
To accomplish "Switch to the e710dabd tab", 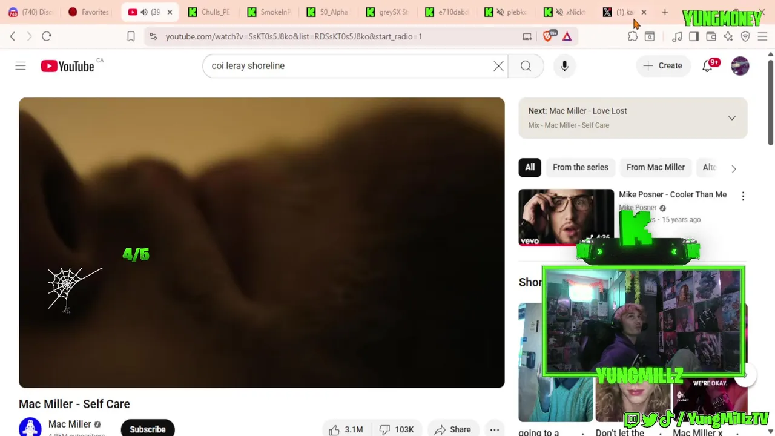I will 446,12.
